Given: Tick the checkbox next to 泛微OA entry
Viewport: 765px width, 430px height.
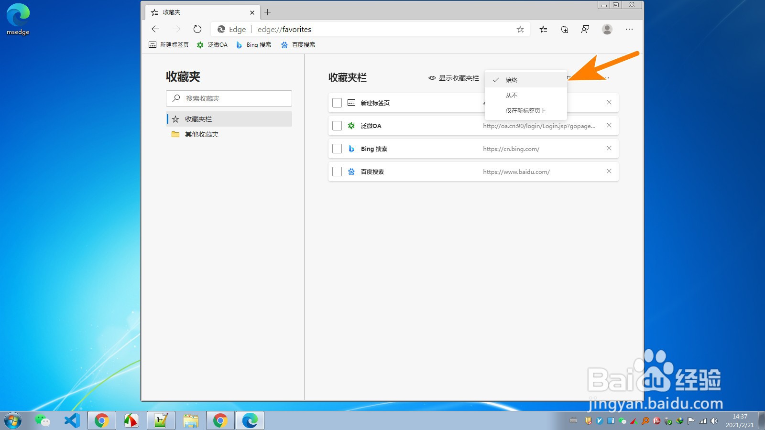Looking at the screenshot, I should coord(337,126).
